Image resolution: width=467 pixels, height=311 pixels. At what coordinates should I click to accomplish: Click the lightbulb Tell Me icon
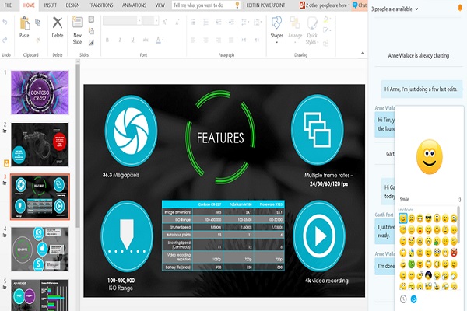coord(237,5)
